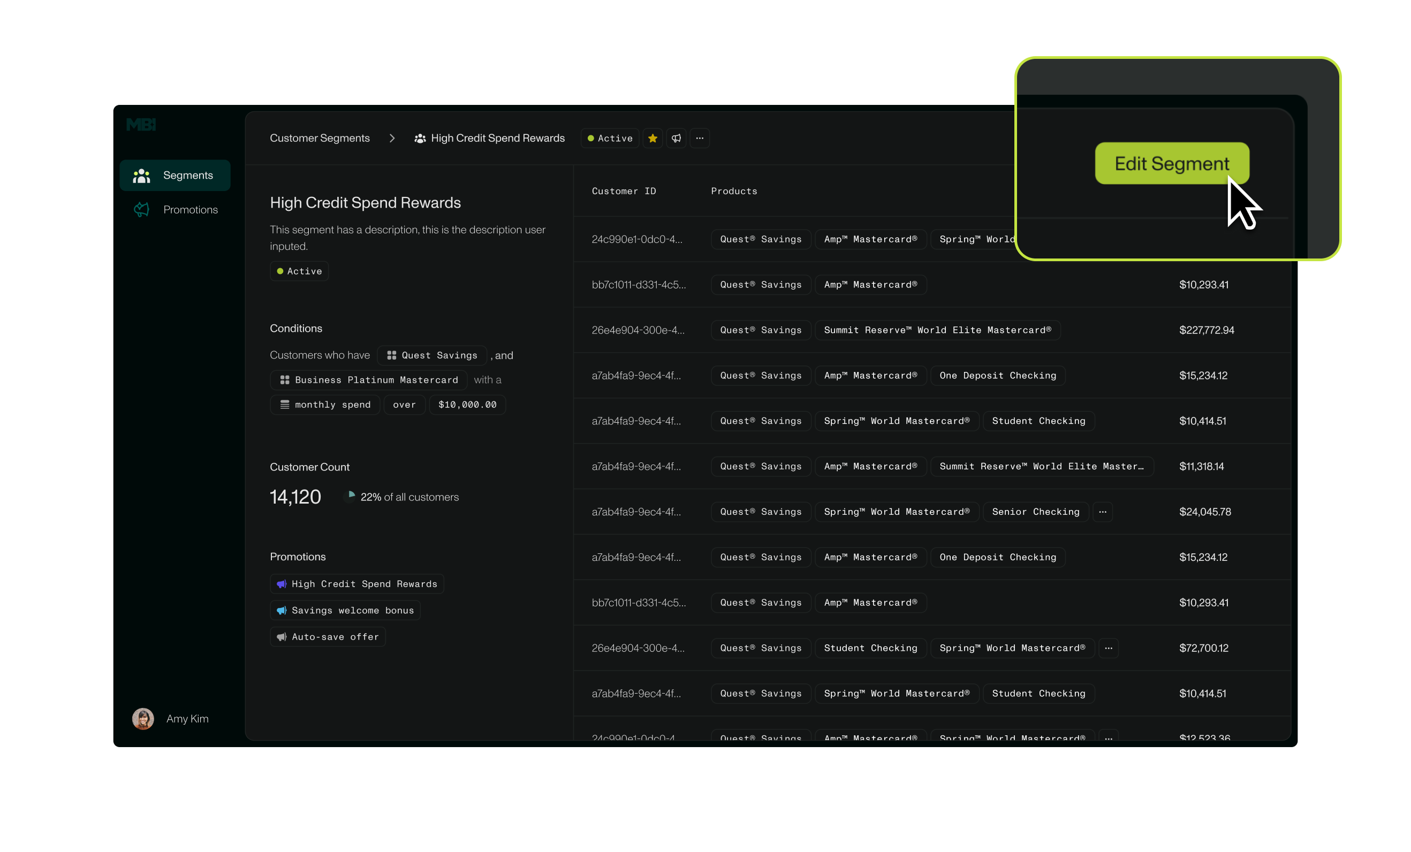This screenshot has height=852, width=1411.
Task: Click the star favorite icon in header
Action: (x=653, y=138)
